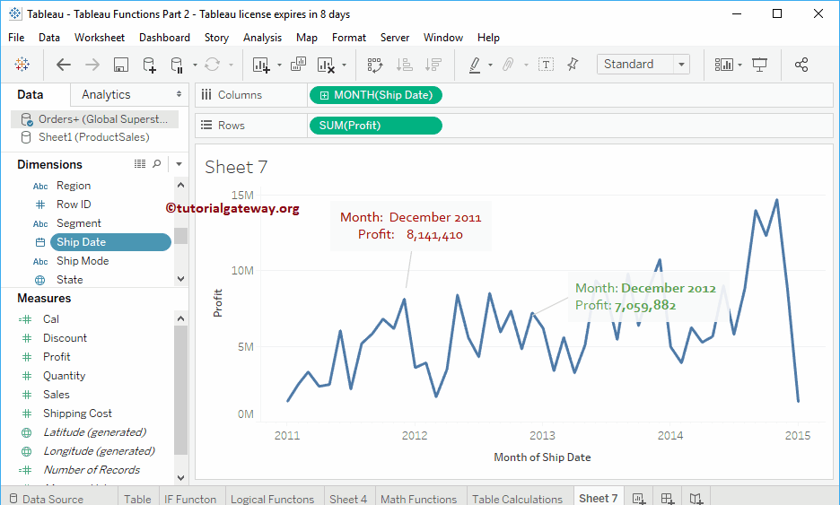Click the Measures list scroll up arrow
The image size is (840, 505).
click(x=180, y=318)
